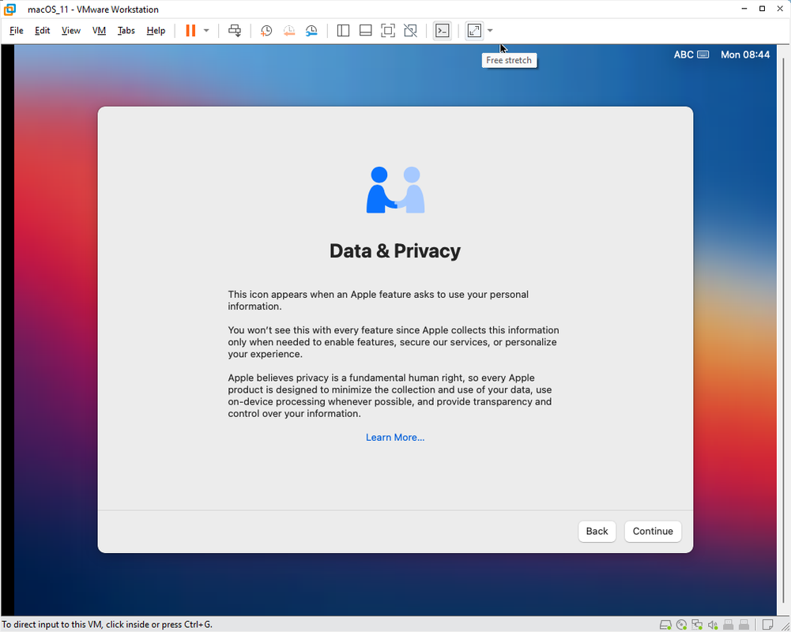Open the Learn More link
Image resolution: width=791 pixels, height=632 pixels.
coord(395,438)
